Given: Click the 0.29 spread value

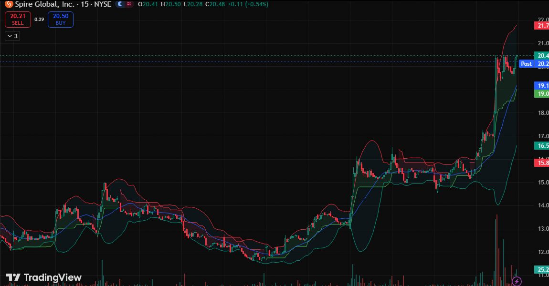Looking at the screenshot, I should click(x=39, y=20).
